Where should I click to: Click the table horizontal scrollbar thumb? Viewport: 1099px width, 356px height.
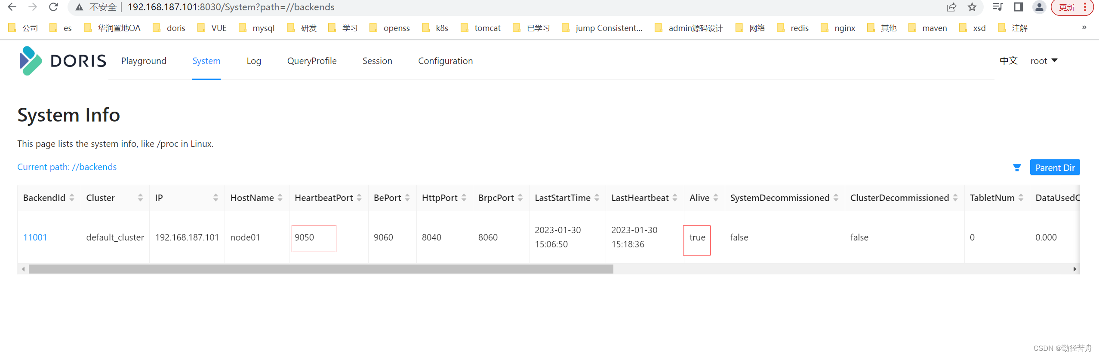321,269
